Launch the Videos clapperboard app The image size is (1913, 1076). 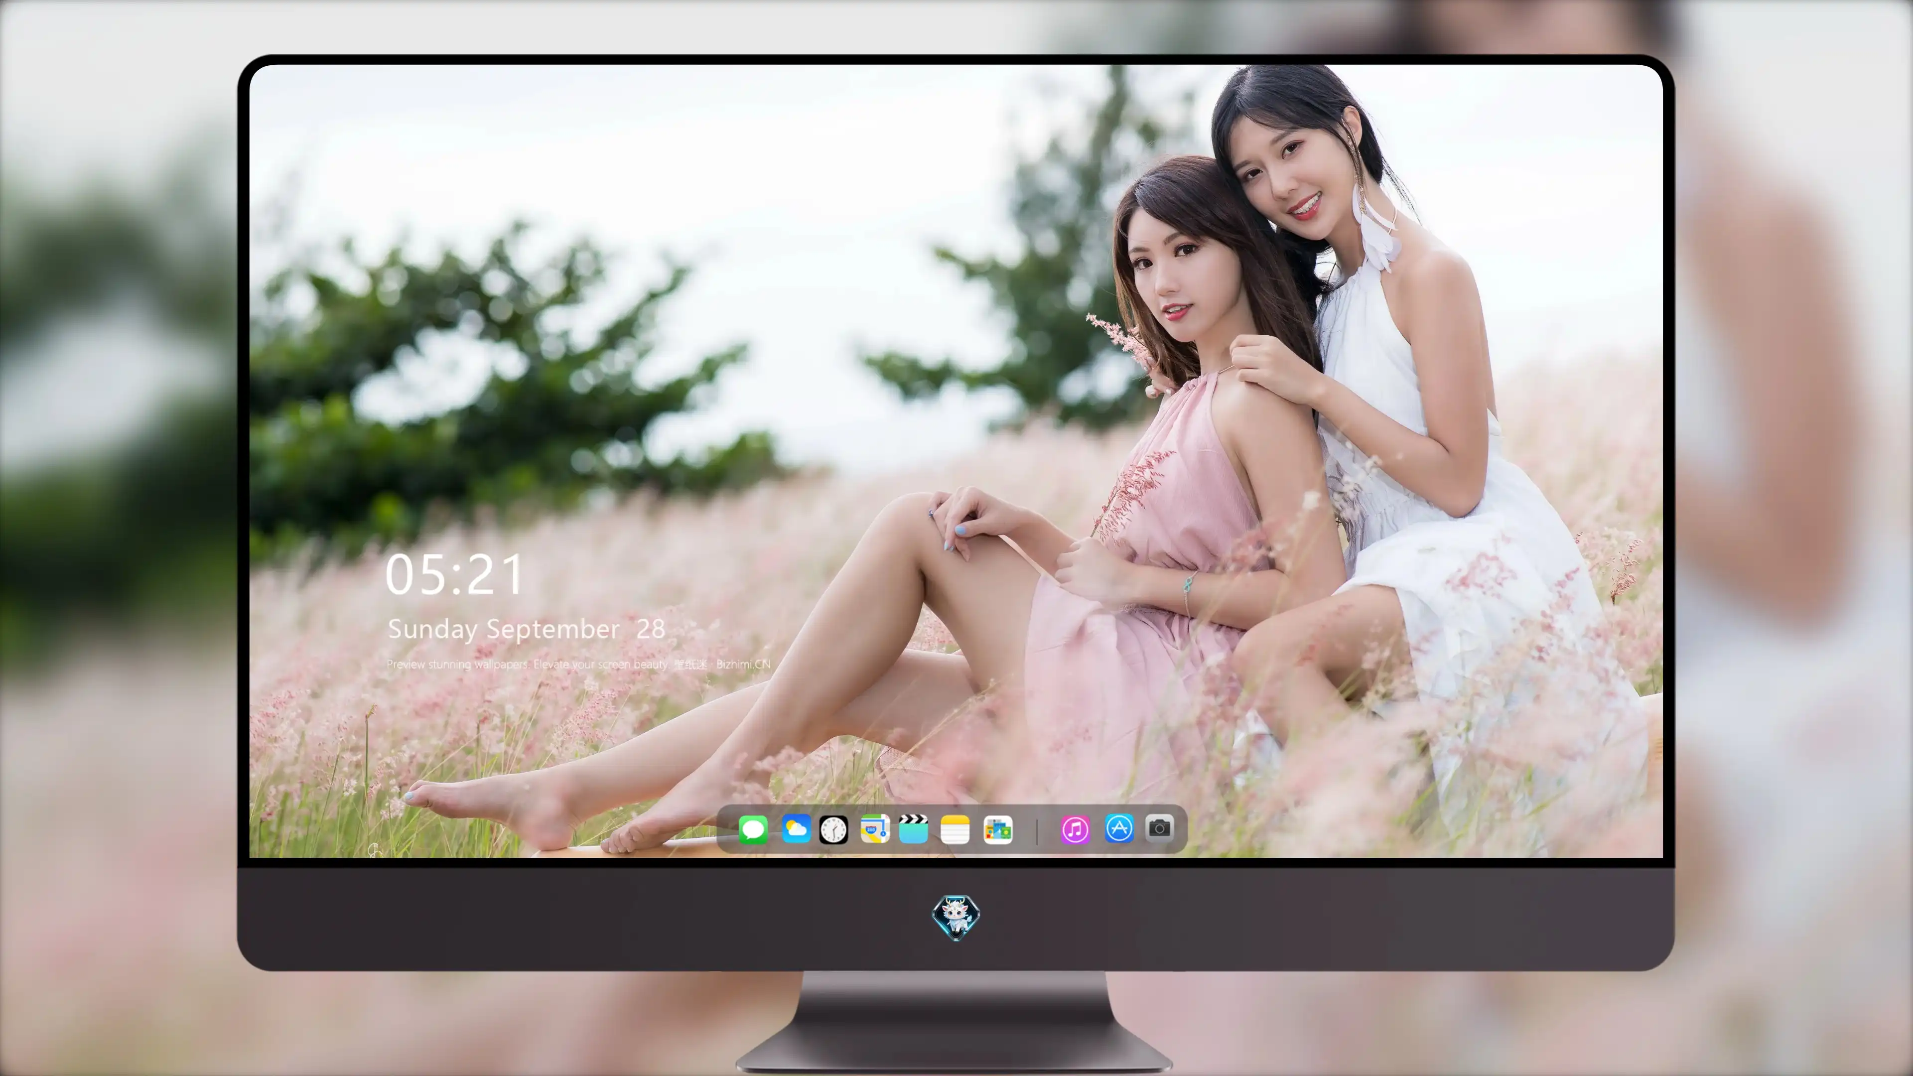[914, 829]
